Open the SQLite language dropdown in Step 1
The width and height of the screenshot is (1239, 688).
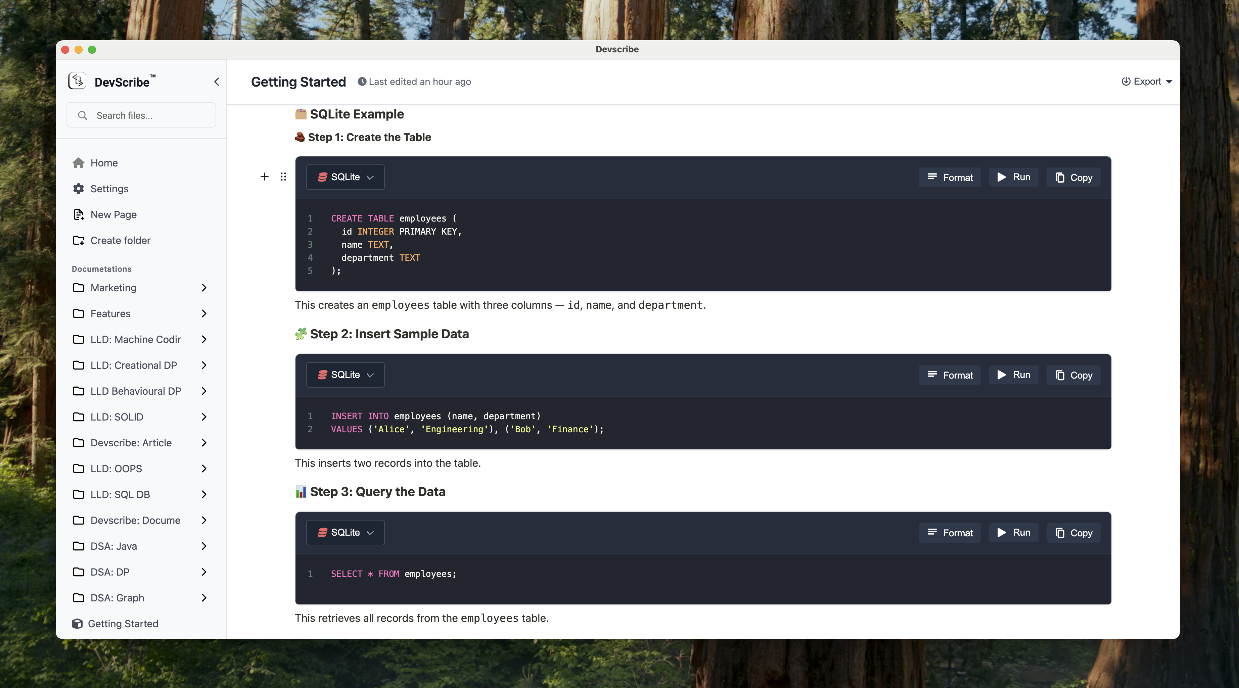[346, 178]
